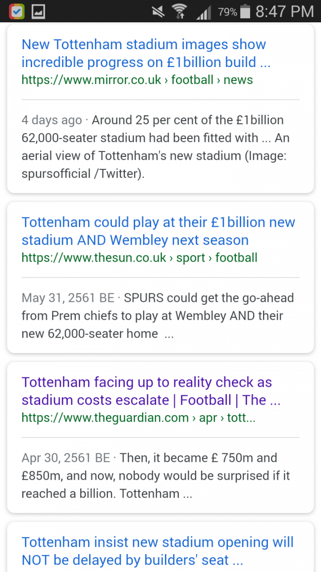The width and height of the screenshot is (321, 572).
Task: Tap the cellular signal strength icon
Action: 203,13
